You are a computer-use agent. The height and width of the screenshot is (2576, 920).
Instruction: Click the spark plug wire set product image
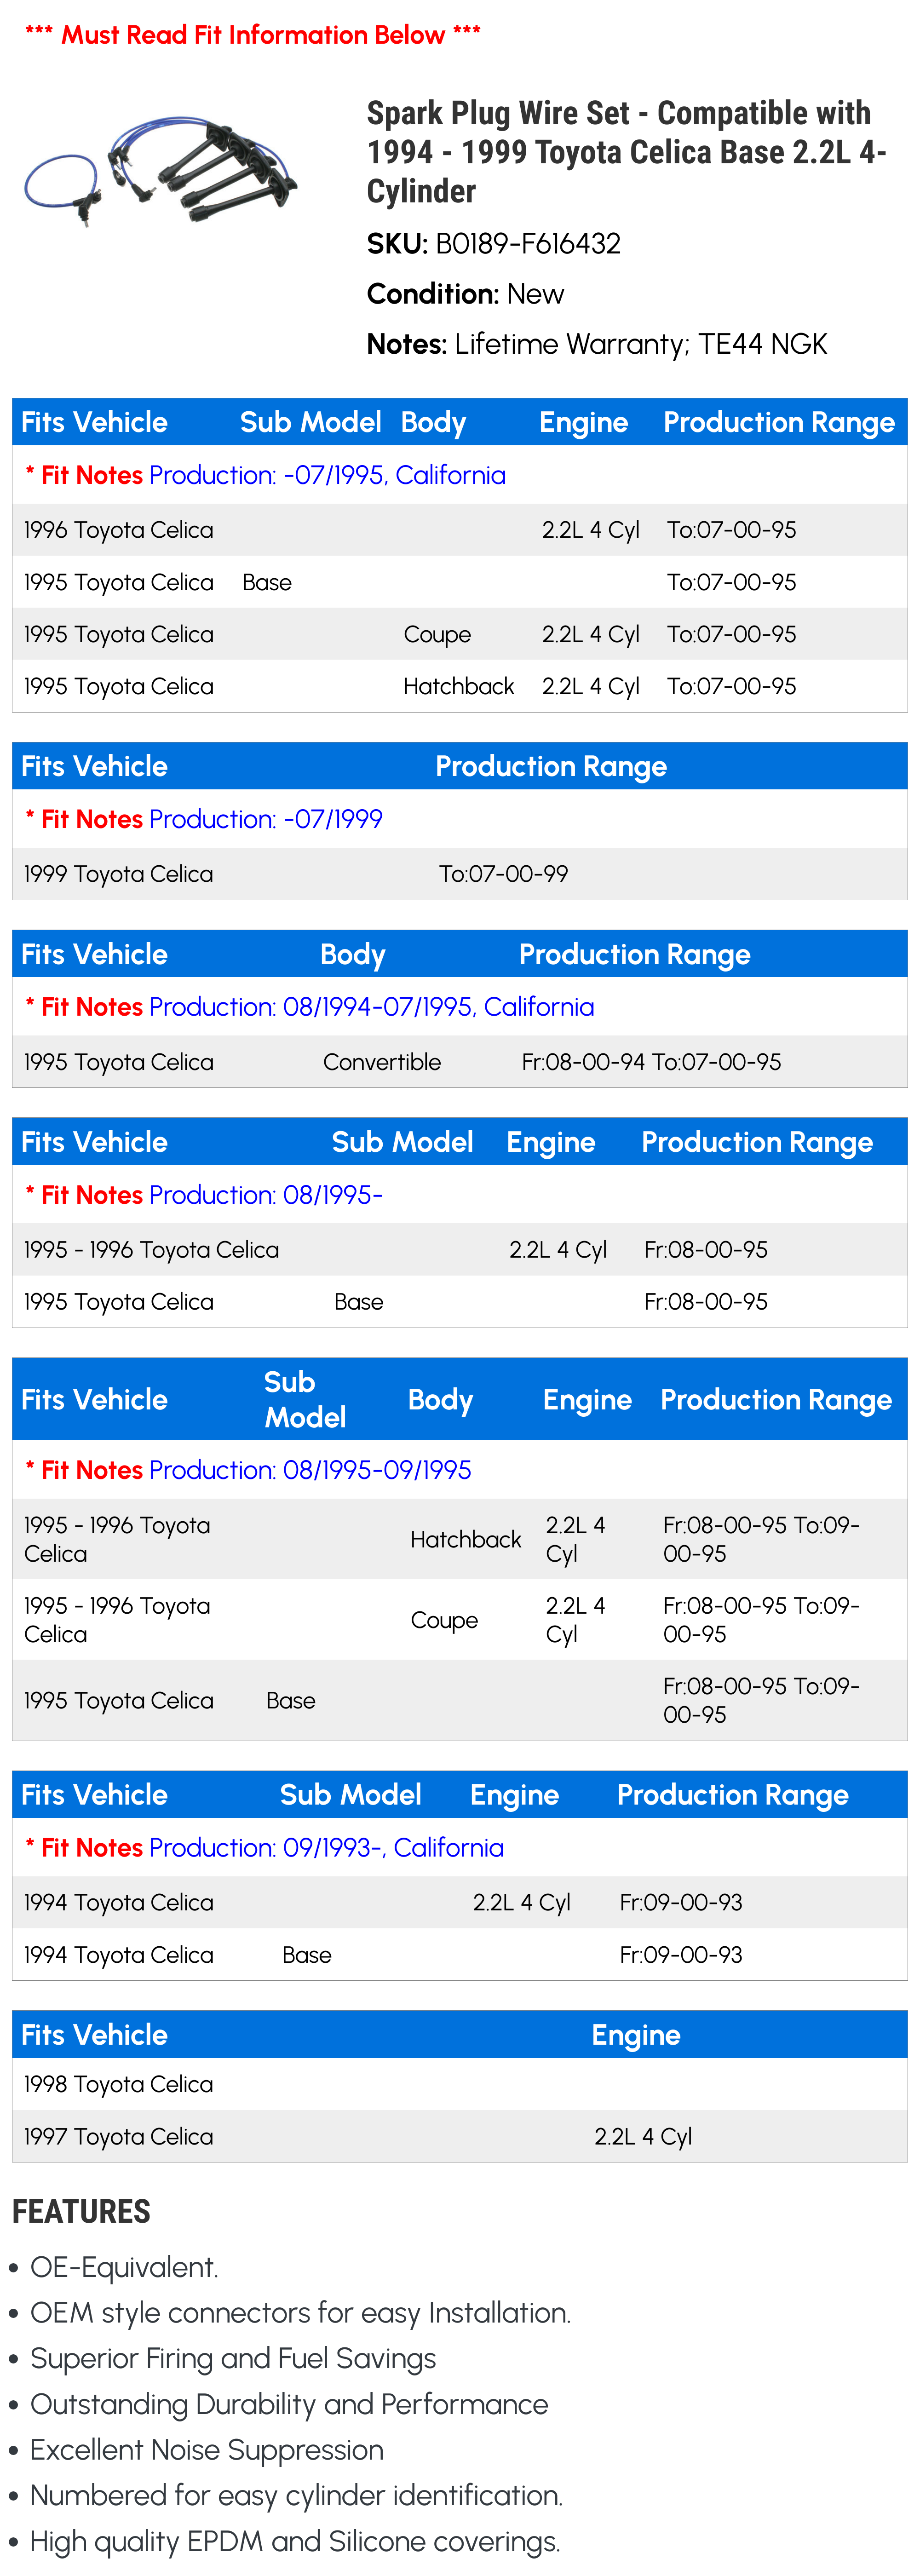coord(161,171)
